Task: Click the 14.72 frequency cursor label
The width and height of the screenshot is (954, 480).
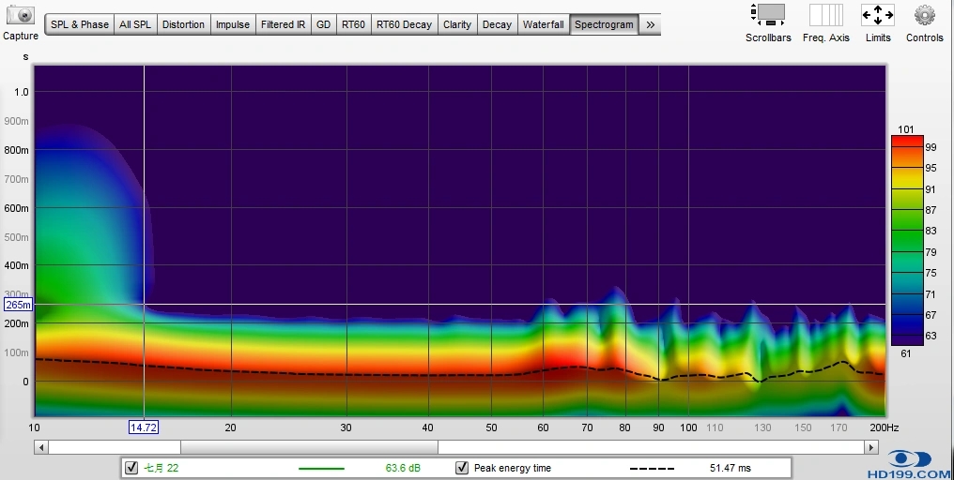Action: tap(143, 427)
